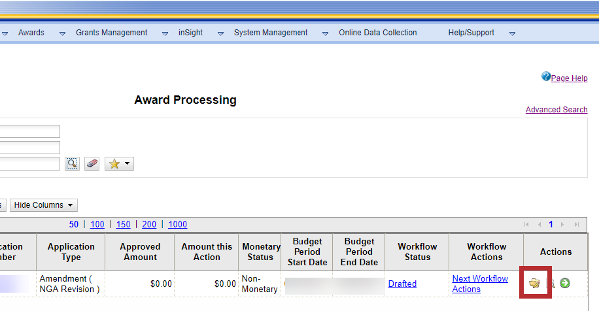Click the view document magnifier icon
The image size is (599, 311).
coord(551,283)
